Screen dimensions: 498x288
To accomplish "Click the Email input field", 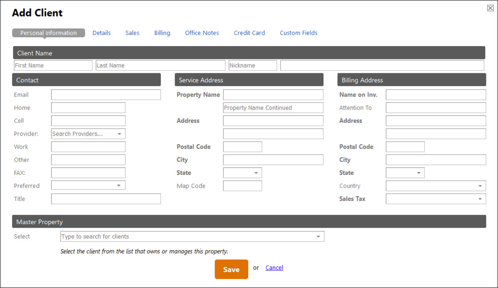I will [x=106, y=95].
